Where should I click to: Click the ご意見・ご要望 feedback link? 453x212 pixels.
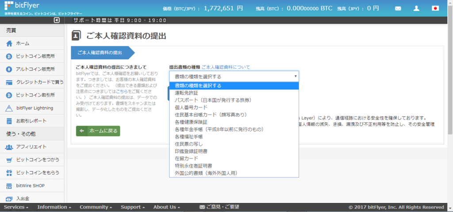click(219, 207)
